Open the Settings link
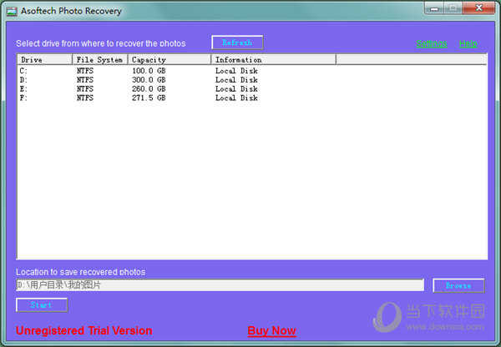This screenshot has height=347, width=501. [x=432, y=43]
